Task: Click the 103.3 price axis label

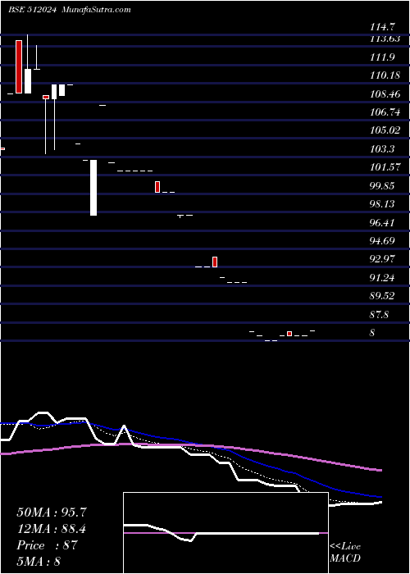Action: (x=383, y=149)
